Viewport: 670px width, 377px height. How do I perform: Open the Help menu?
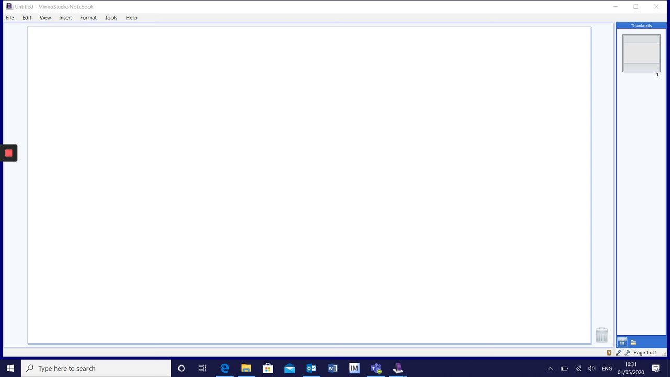(131, 18)
